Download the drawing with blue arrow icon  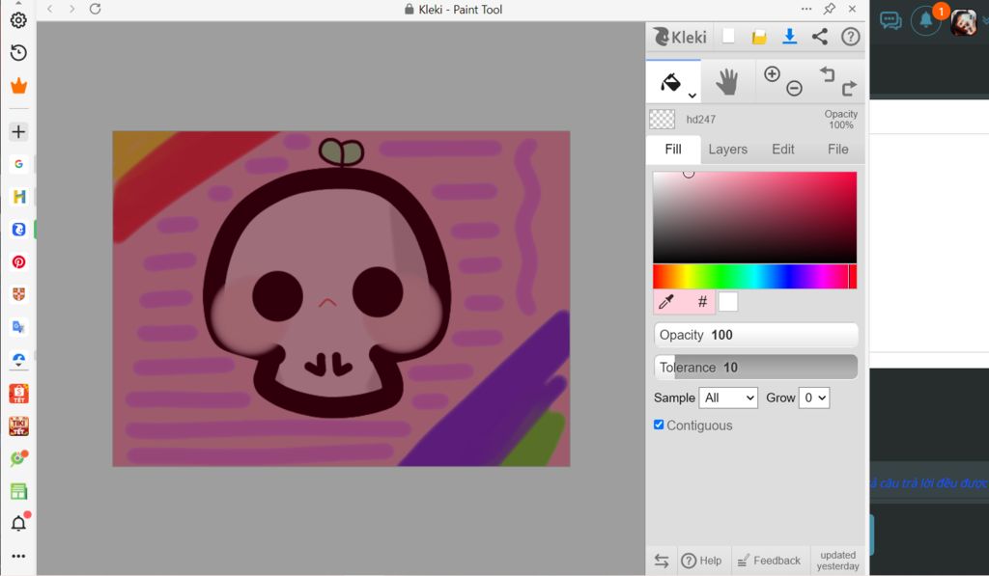coord(789,37)
